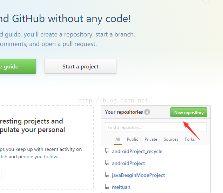Click the book icon next to androidProject
Viewport: 223px width, 193px height.
click(x=107, y=163)
